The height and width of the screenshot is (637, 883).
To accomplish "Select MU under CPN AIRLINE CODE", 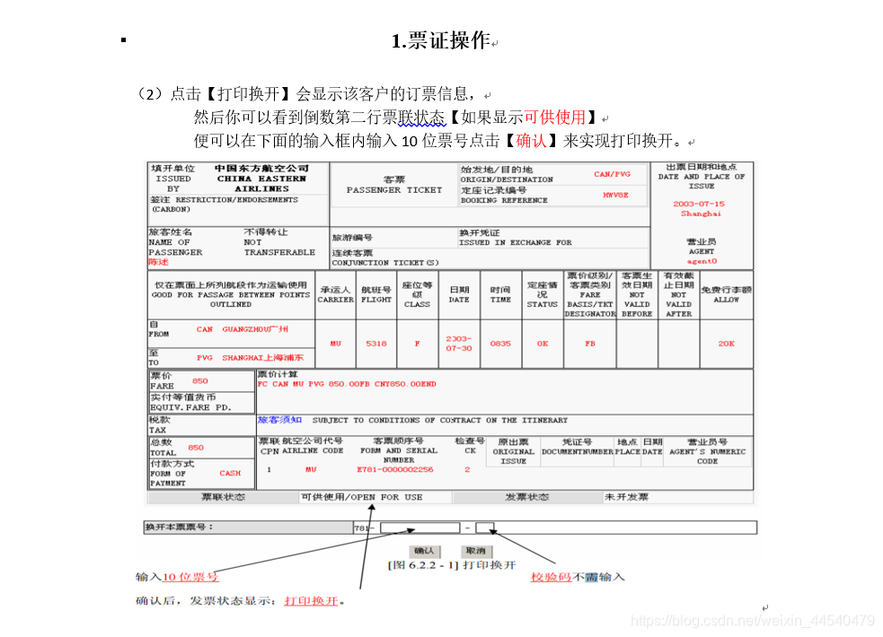I will (311, 469).
